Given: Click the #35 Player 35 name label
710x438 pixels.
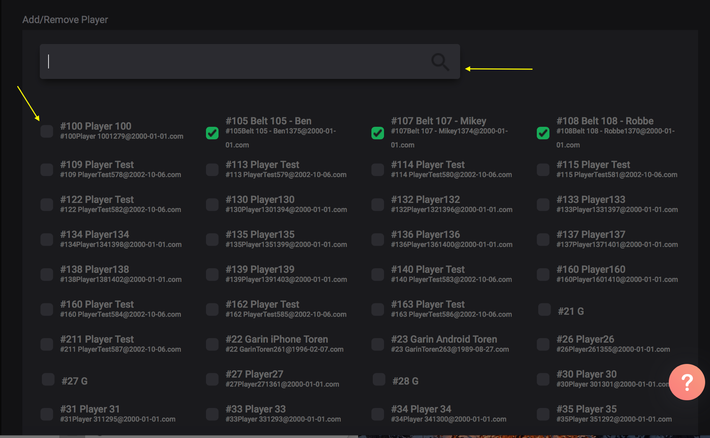Looking at the screenshot, I should point(586,409).
